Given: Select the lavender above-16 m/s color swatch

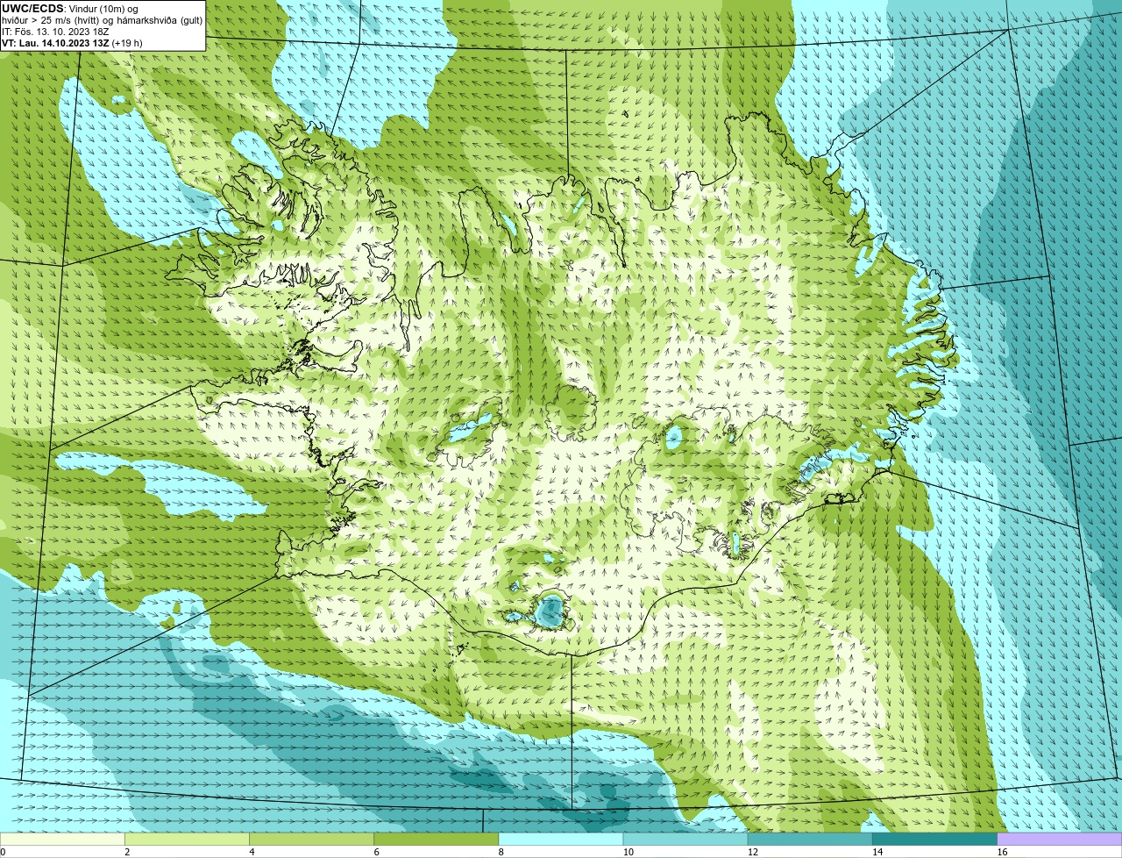Looking at the screenshot, I should 1060,840.
